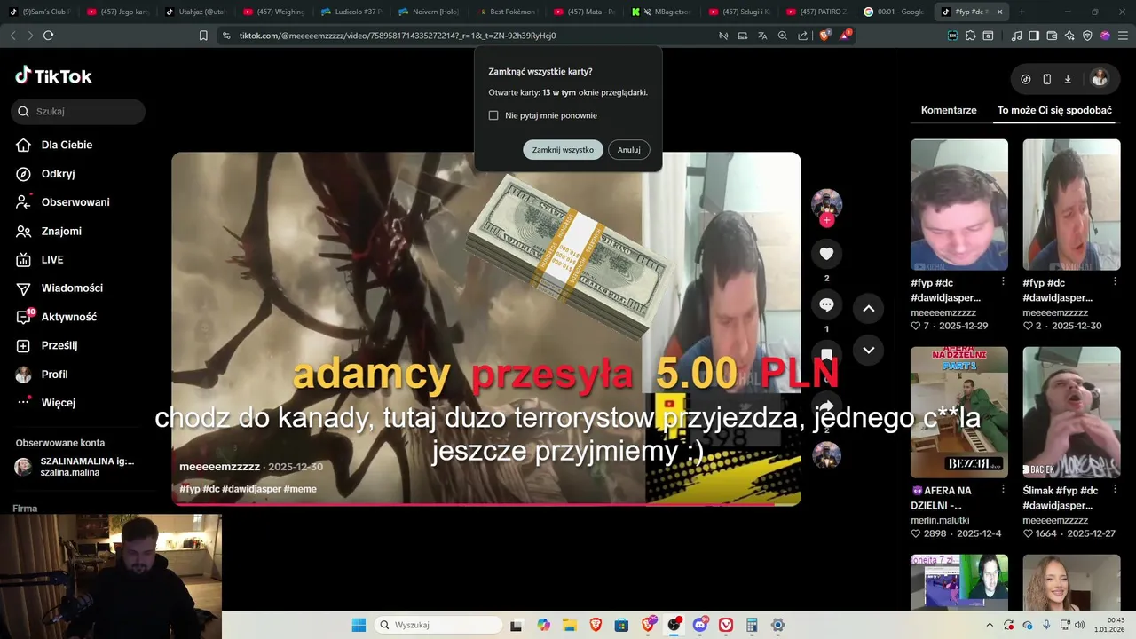
Task: Open a new browser tab
Action: coord(1021,12)
